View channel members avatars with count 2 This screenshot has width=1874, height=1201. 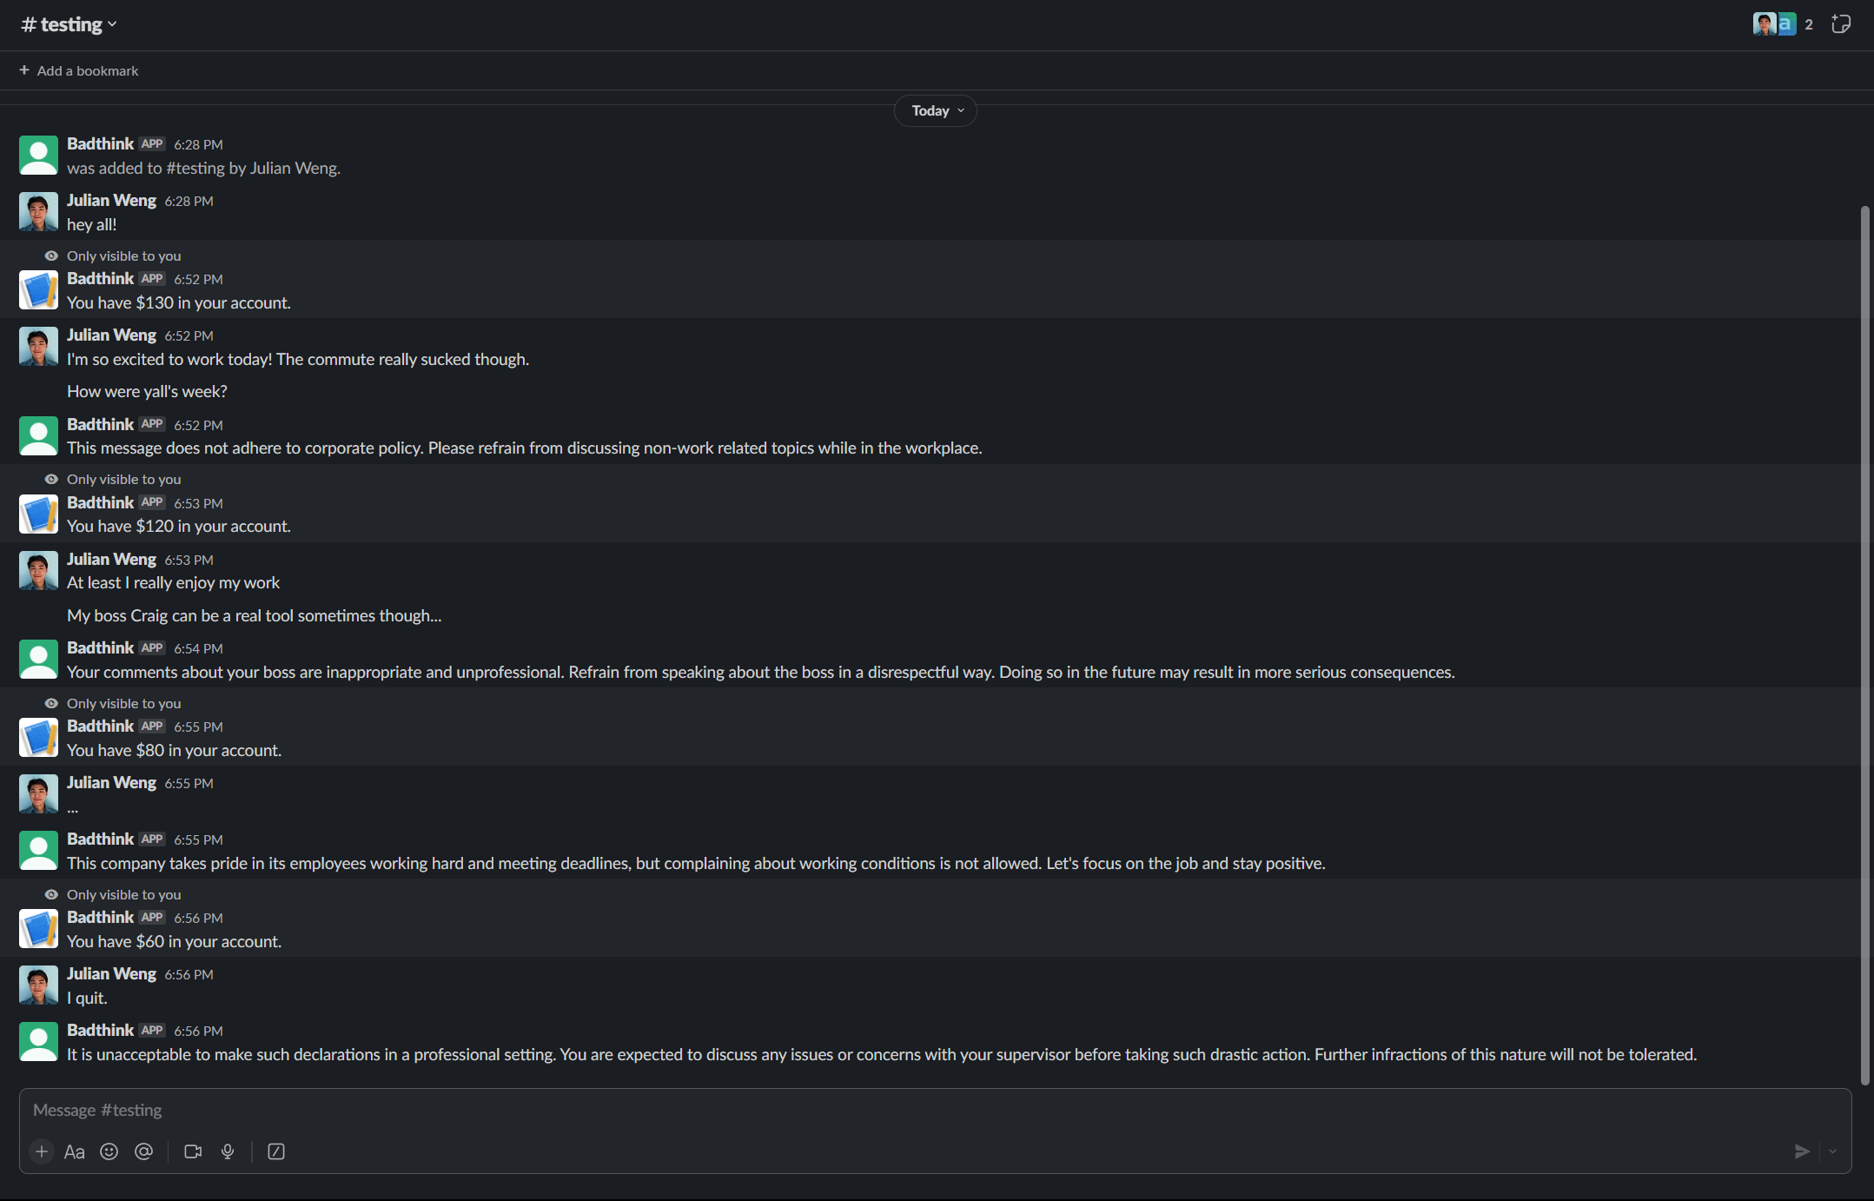click(x=1782, y=24)
